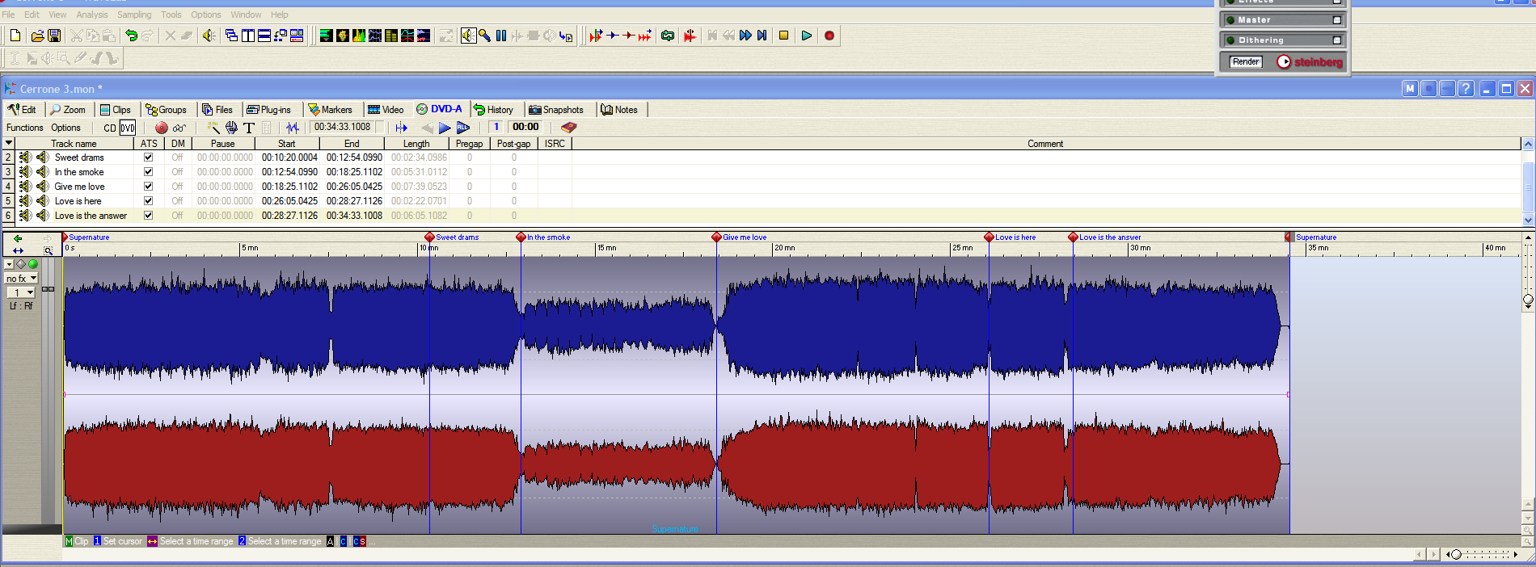
Task: Start playback with the blue Play arrow
Action: 806,36
